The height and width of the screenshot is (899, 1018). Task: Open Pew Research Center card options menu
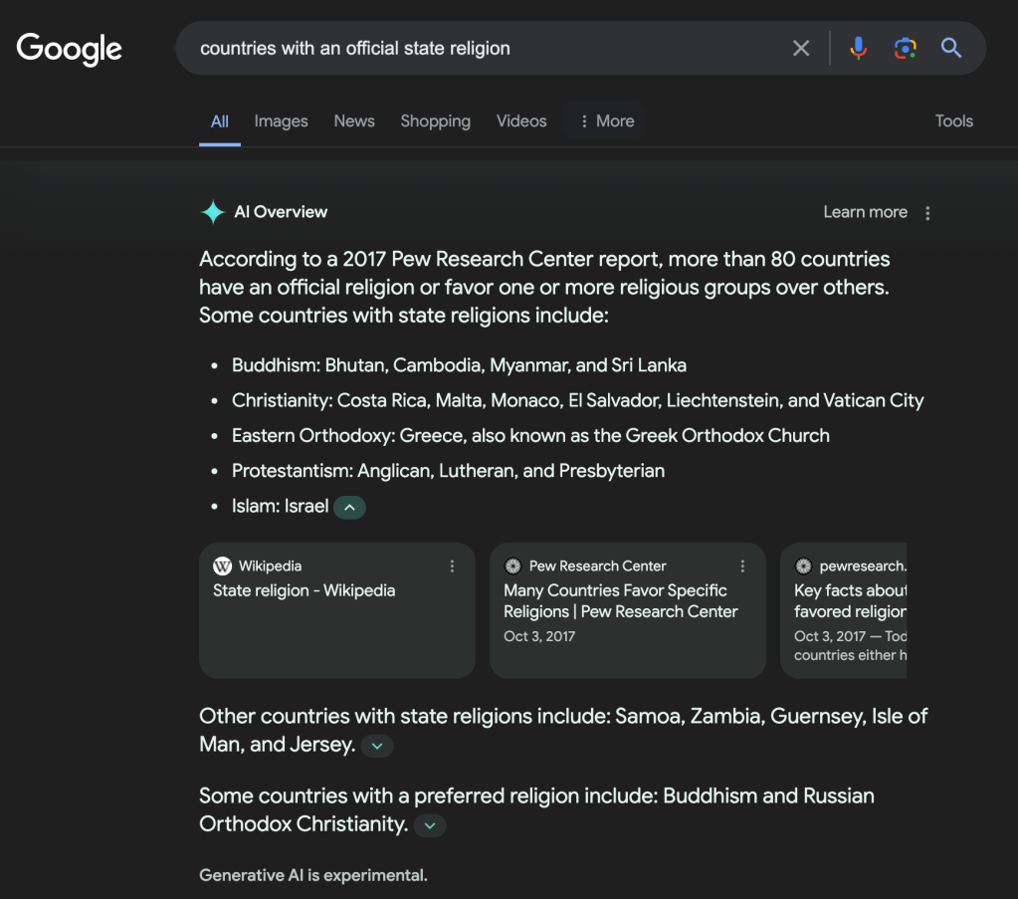[x=742, y=566]
